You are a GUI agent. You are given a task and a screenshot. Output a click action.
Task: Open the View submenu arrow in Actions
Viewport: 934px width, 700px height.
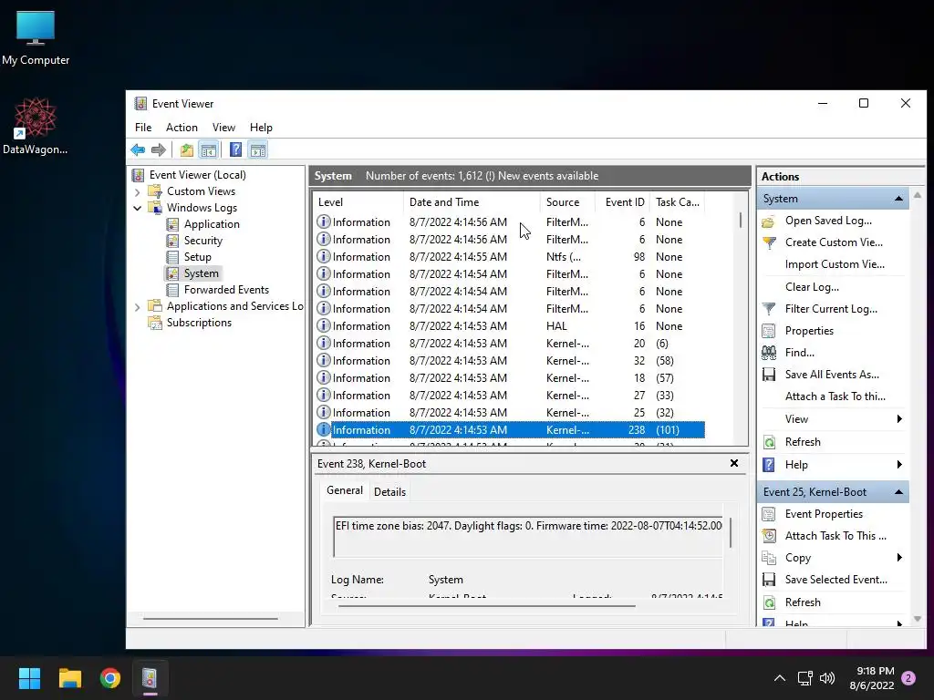pyautogui.click(x=899, y=419)
